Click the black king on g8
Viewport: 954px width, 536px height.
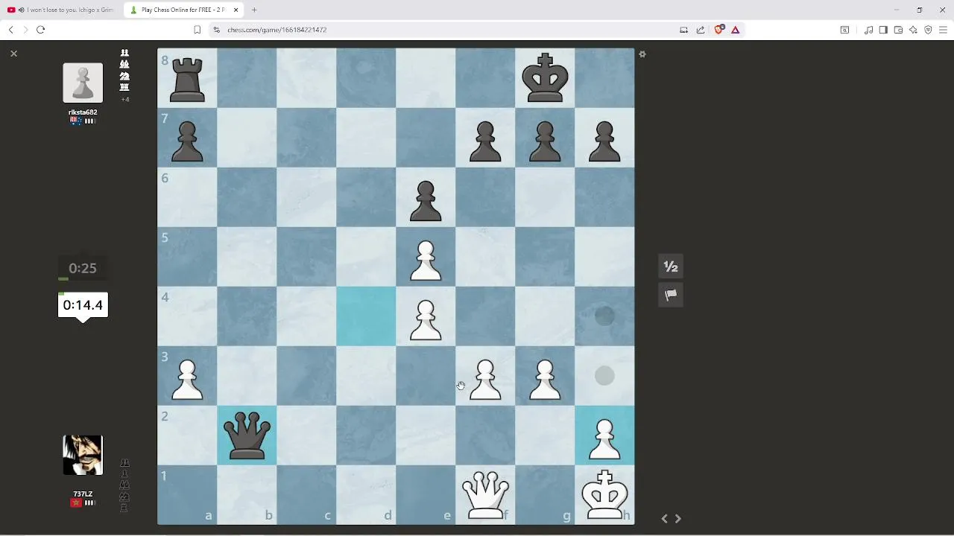[x=545, y=78]
